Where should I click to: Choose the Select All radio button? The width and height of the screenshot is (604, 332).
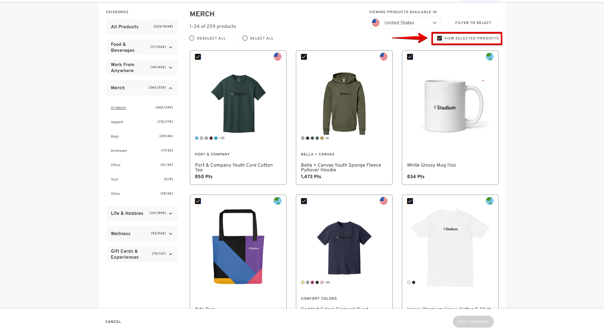pyautogui.click(x=245, y=38)
